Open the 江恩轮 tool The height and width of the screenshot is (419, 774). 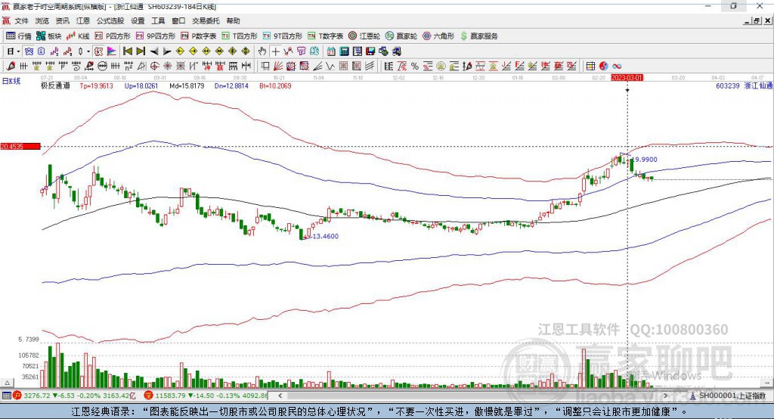[x=364, y=36]
